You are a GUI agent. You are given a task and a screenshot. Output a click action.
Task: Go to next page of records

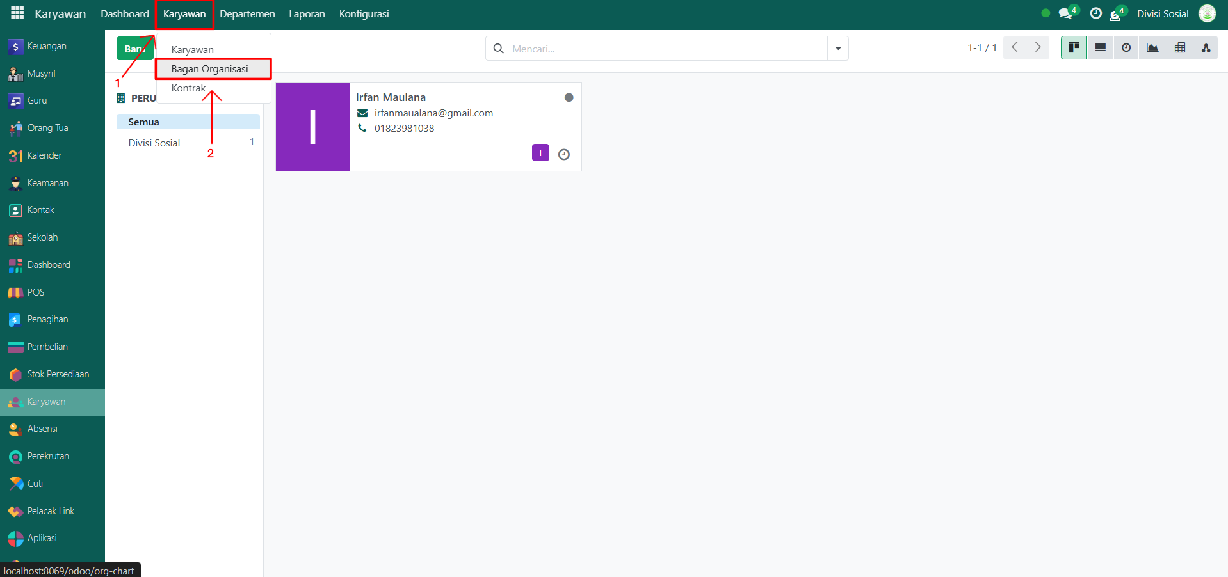pos(1038,48)
